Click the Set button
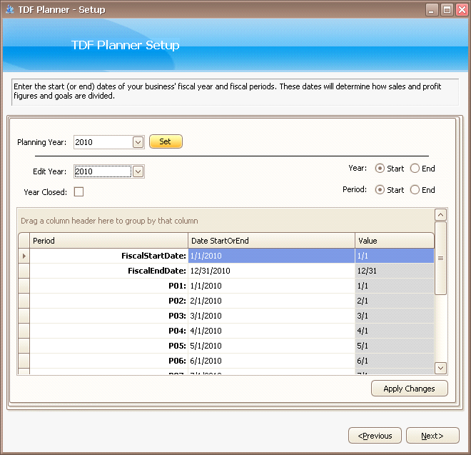This screenshot has height=455, width=471. pos(166,141)
